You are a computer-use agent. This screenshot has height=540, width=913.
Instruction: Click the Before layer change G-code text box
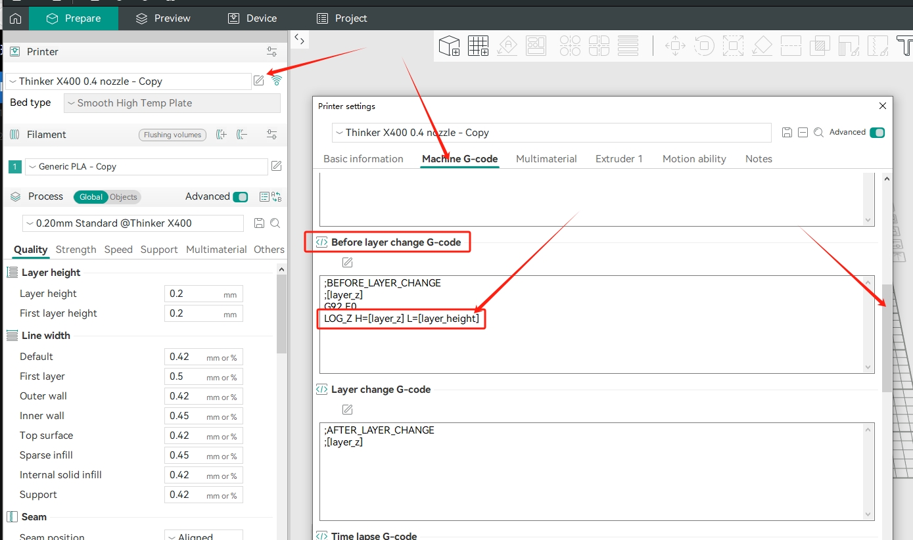(x=597, y=325)
